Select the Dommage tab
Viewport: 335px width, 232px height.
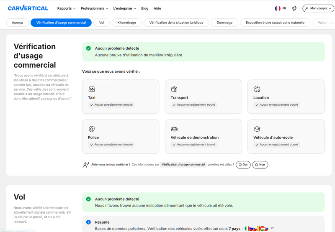click(x=224, y=23)
